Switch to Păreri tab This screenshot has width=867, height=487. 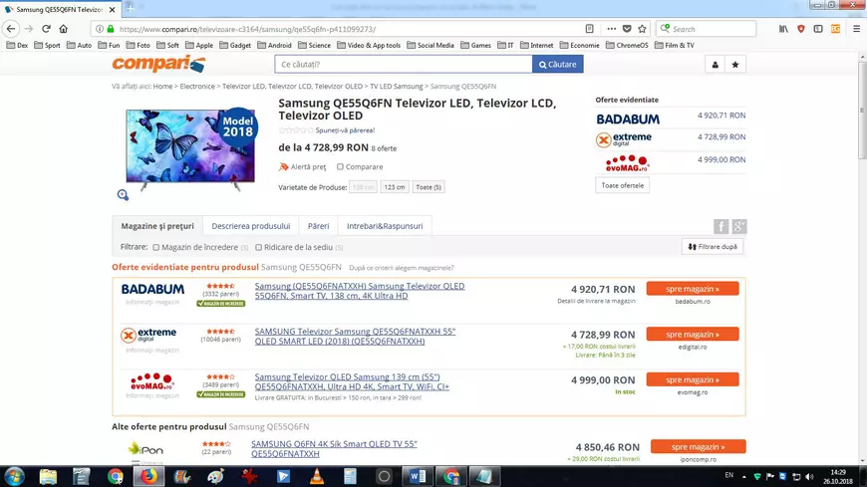click(x=318, y=226)
